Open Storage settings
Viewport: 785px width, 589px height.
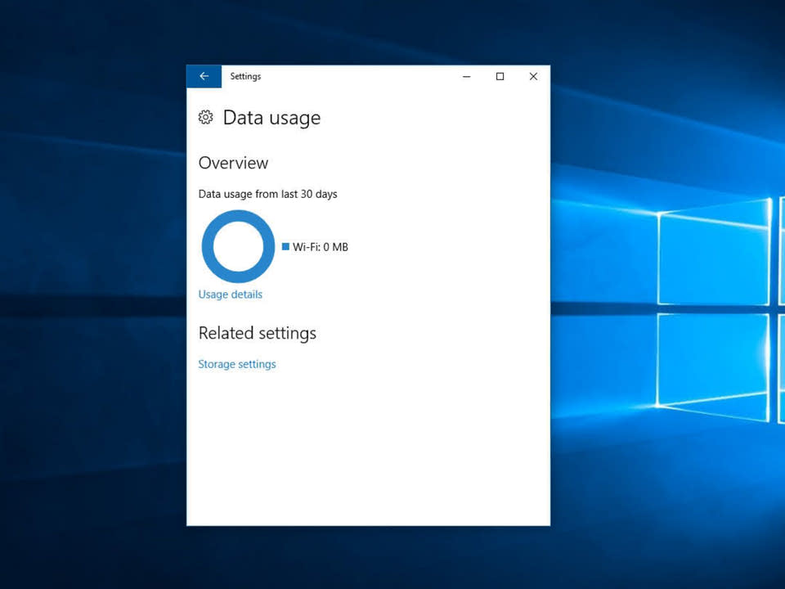point(236,364)
